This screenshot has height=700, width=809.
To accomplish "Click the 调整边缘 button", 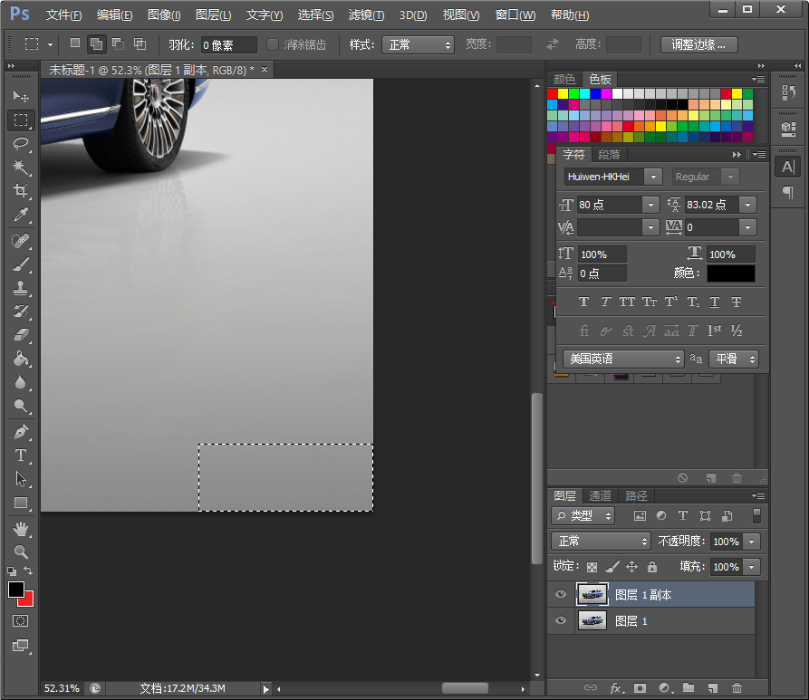I will 698,44.
